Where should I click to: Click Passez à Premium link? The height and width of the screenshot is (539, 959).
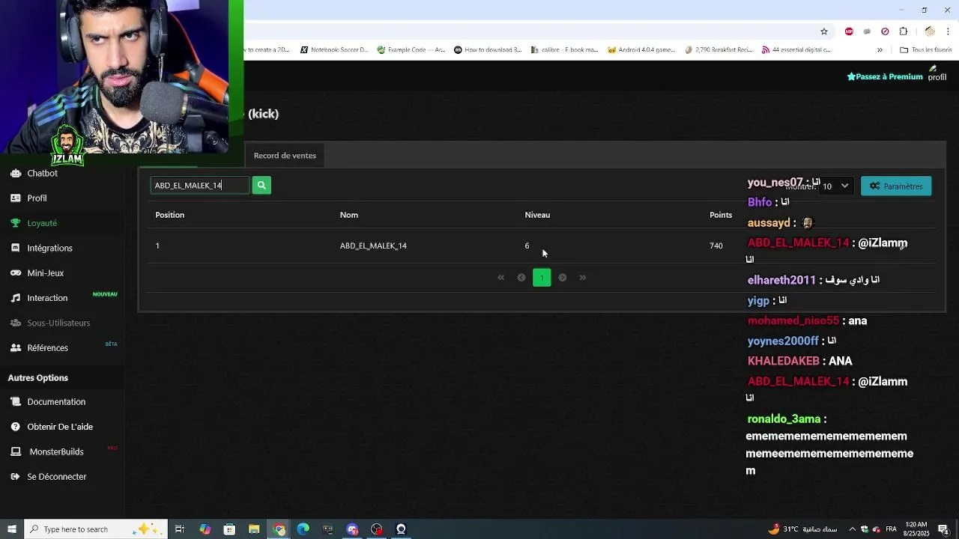pos(885,76)
